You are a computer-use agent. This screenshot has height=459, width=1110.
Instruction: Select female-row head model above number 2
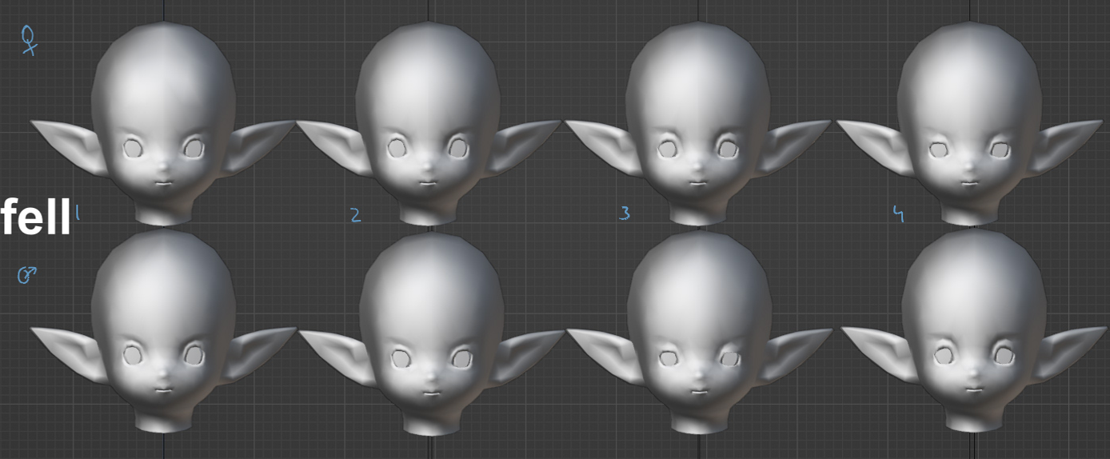pos(429,124)
